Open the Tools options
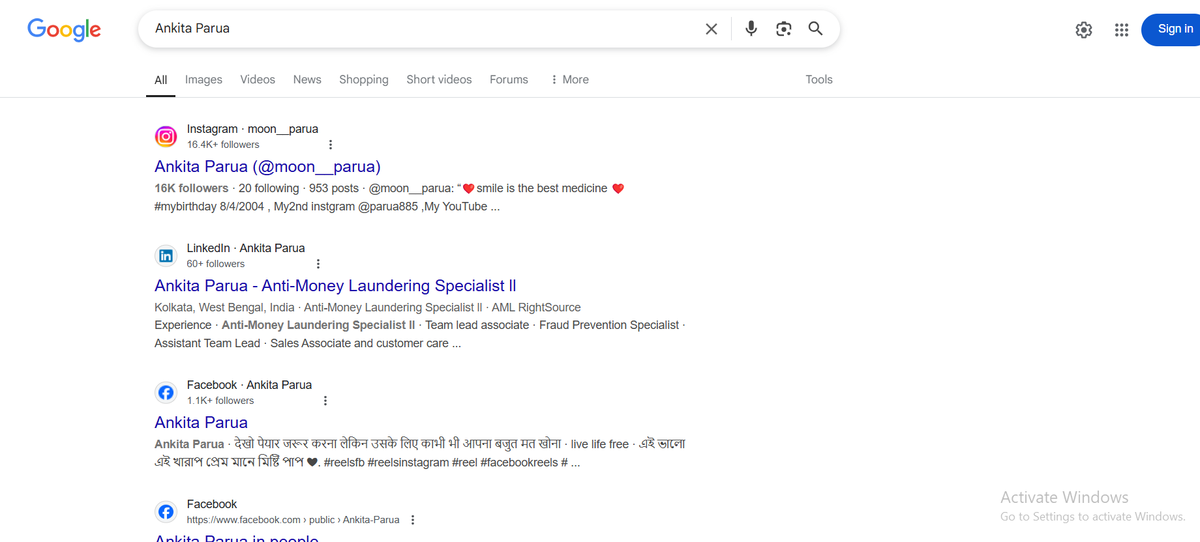Screen dimensions: 1200x542 pyautogui.click(x=818, y=79)
